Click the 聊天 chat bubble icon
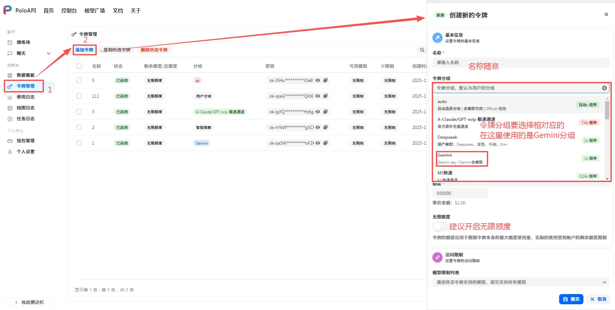 coord(10,53)
